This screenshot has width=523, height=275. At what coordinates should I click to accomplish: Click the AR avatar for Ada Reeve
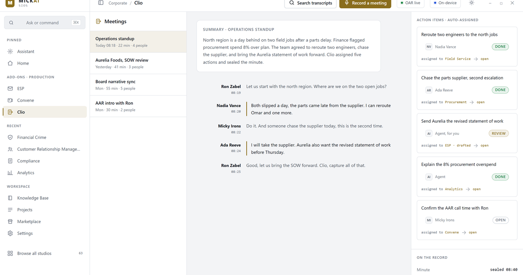(x=429, y=90)
